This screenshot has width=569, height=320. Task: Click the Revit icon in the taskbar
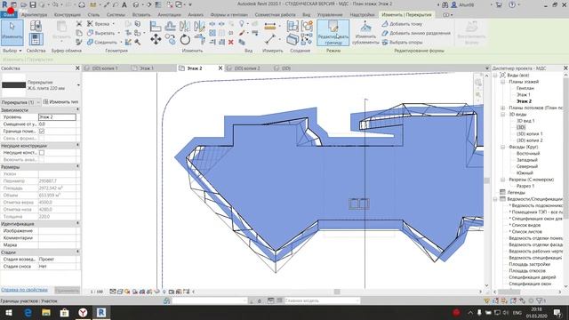tap(101, 312)
